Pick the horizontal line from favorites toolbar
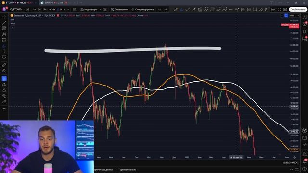Image resolution: width=308 pixels, height=173 pixels. click(x=231, y=9)
